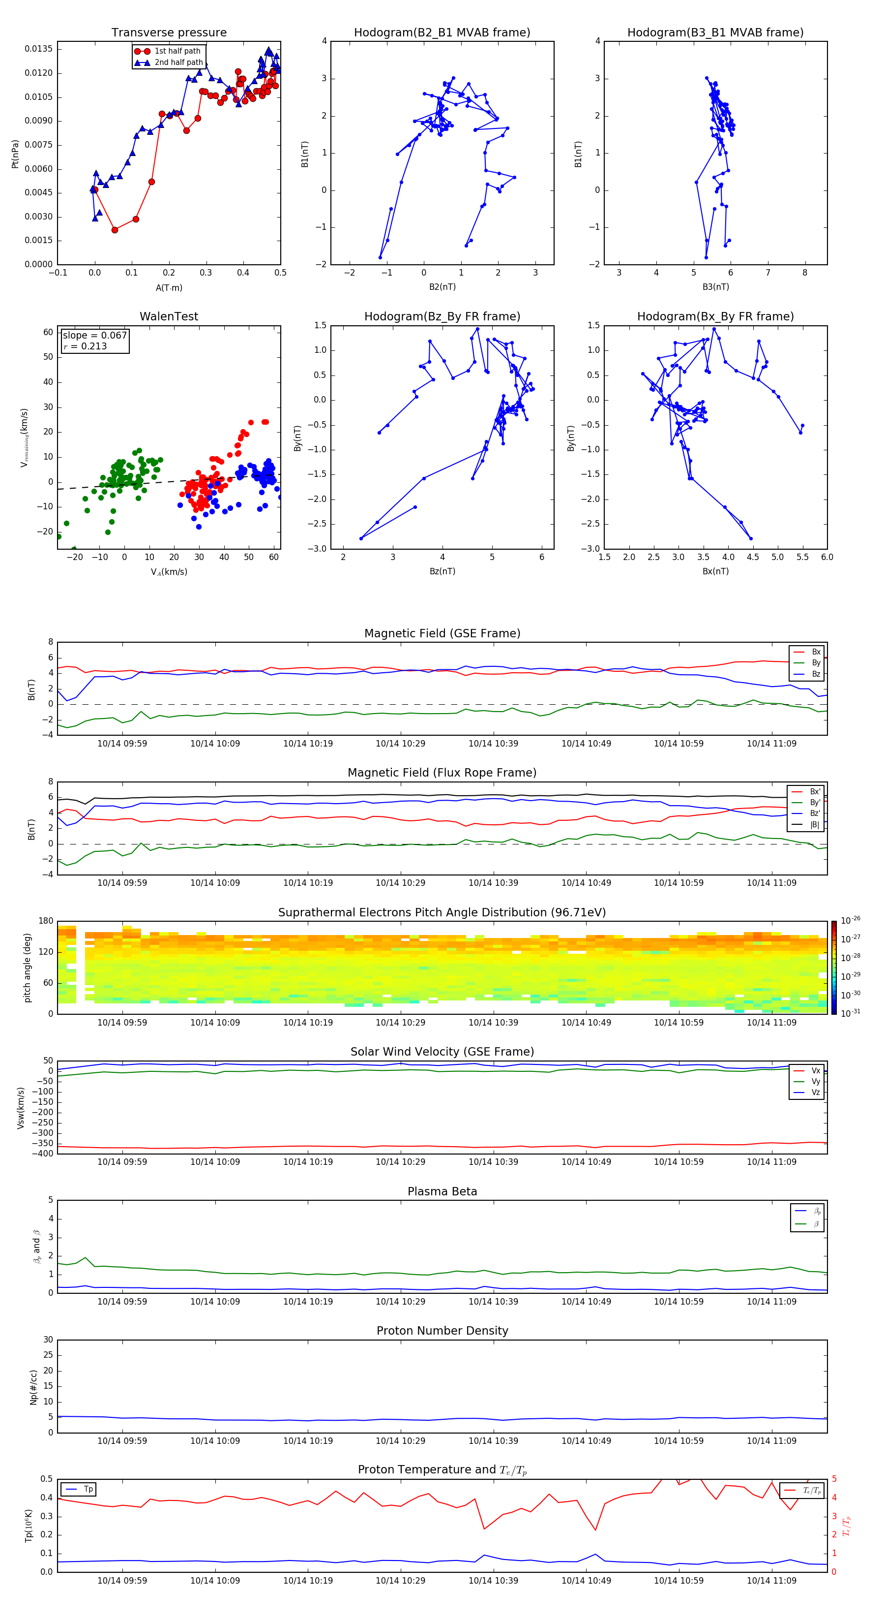This screenshot has width=885, height=1624.
Task: Click the 'Vz' legend entry in velocity plot
Action: pyautogui.click(x=807, y=1093)
